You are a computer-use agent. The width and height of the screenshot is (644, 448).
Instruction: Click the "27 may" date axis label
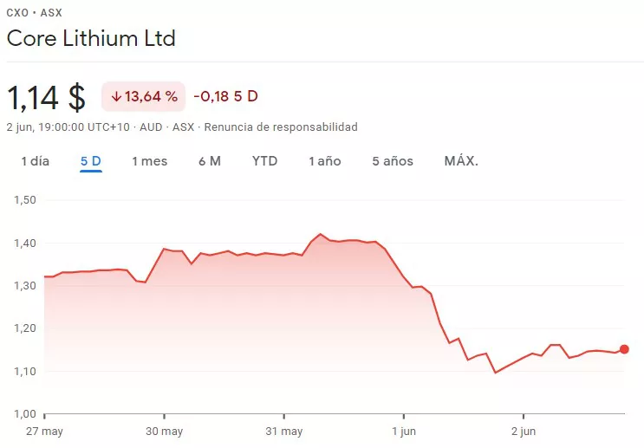(44, 432)
